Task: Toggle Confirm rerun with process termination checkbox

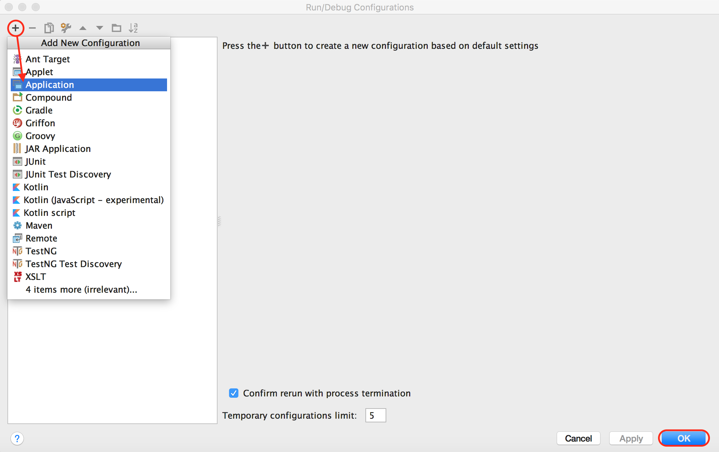Action: (233, 393)
